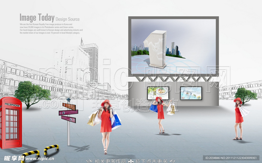262x163 pixels.
Task: Click the woman in red on the far right
Action: 239,118
